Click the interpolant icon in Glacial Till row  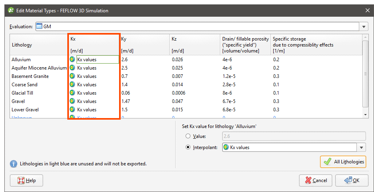(x=72, y=93)
